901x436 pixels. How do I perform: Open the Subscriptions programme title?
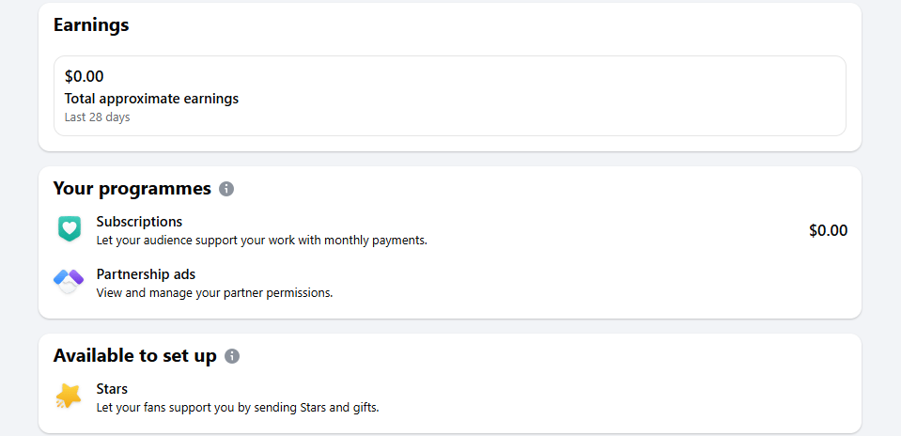pyautogui.click(x=139, y=222)
